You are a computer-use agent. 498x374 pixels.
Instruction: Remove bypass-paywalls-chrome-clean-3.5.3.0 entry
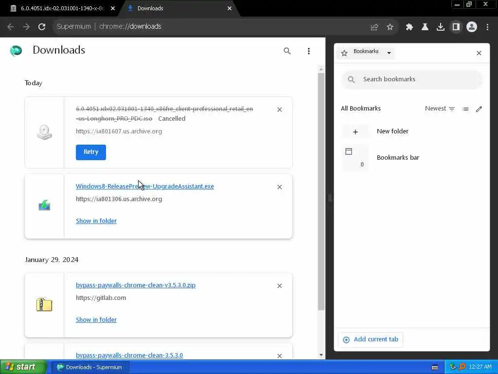click(280, 356)
